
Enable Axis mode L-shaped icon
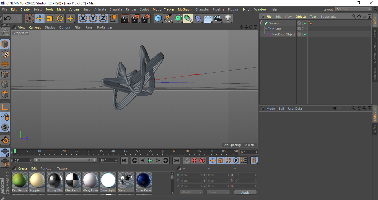click(x=5, y=107)
